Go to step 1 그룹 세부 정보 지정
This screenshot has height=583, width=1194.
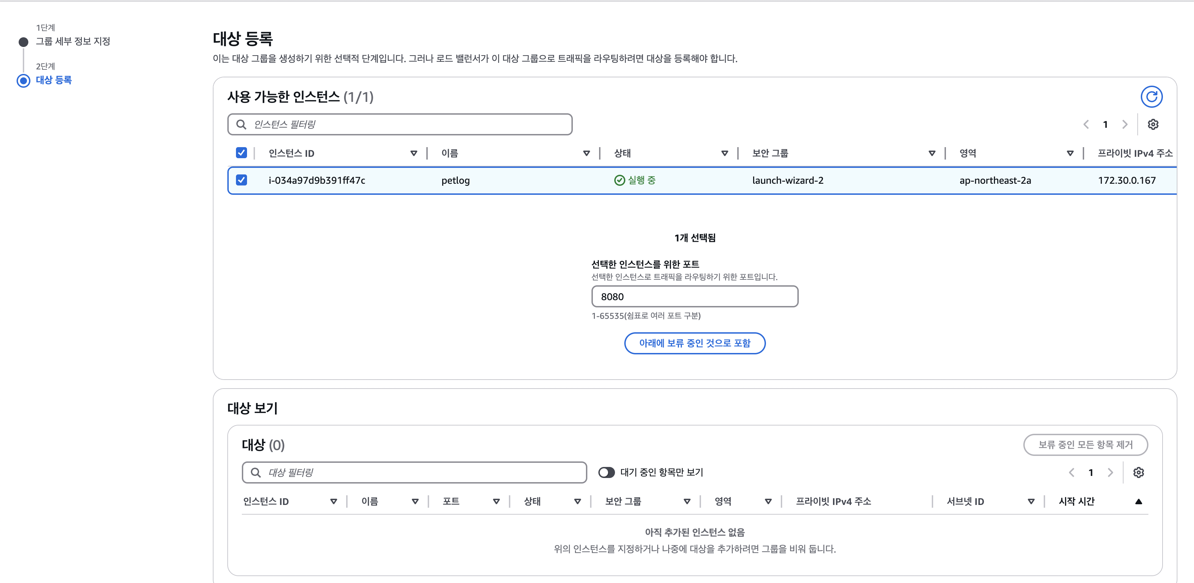(x=73, y=41)
